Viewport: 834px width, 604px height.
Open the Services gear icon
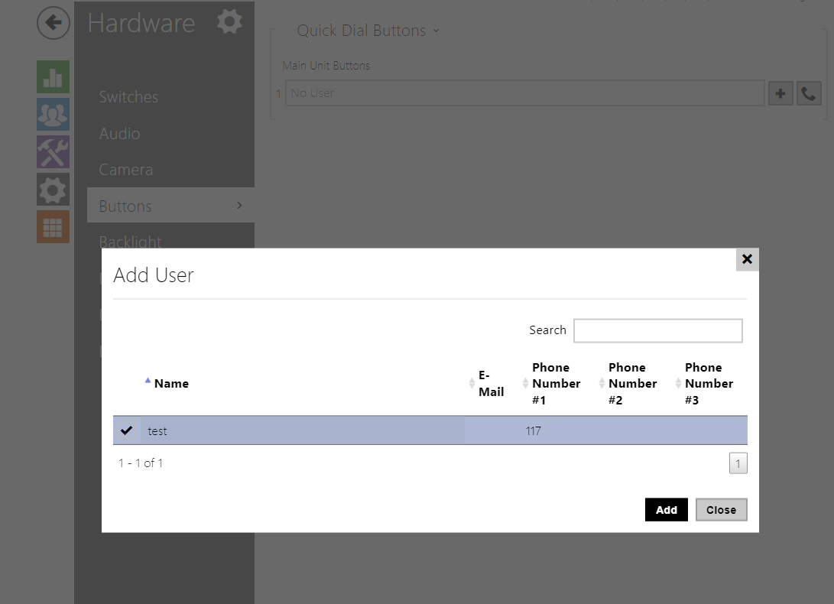(53, 189)
